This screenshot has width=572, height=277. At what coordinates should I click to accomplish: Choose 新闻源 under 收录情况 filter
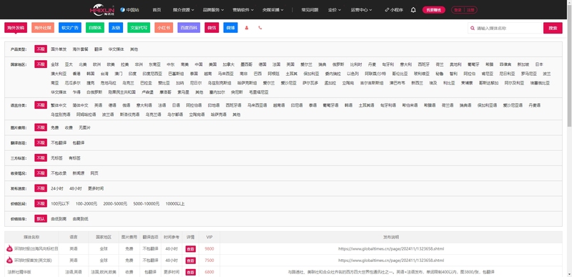[x=79, y=173]
